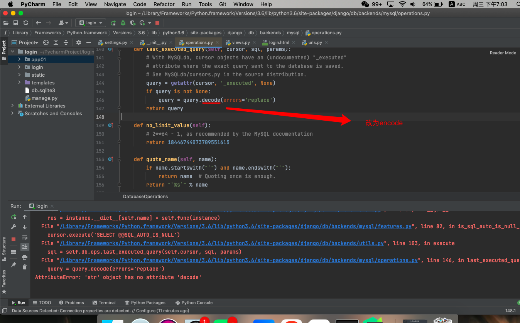Close the operations.py tab
Screen dimensions: 520x323
pos(218,42)
